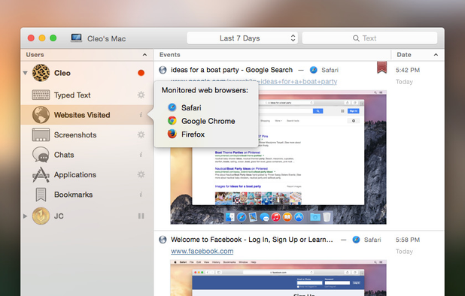Open the Screenshots sidebar icon
465x296 pixels.
(41, 134)
